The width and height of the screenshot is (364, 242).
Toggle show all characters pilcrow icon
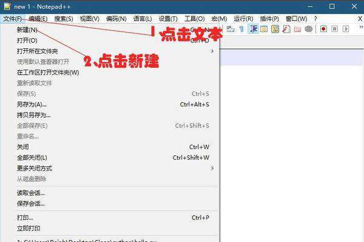coord(241,29)
